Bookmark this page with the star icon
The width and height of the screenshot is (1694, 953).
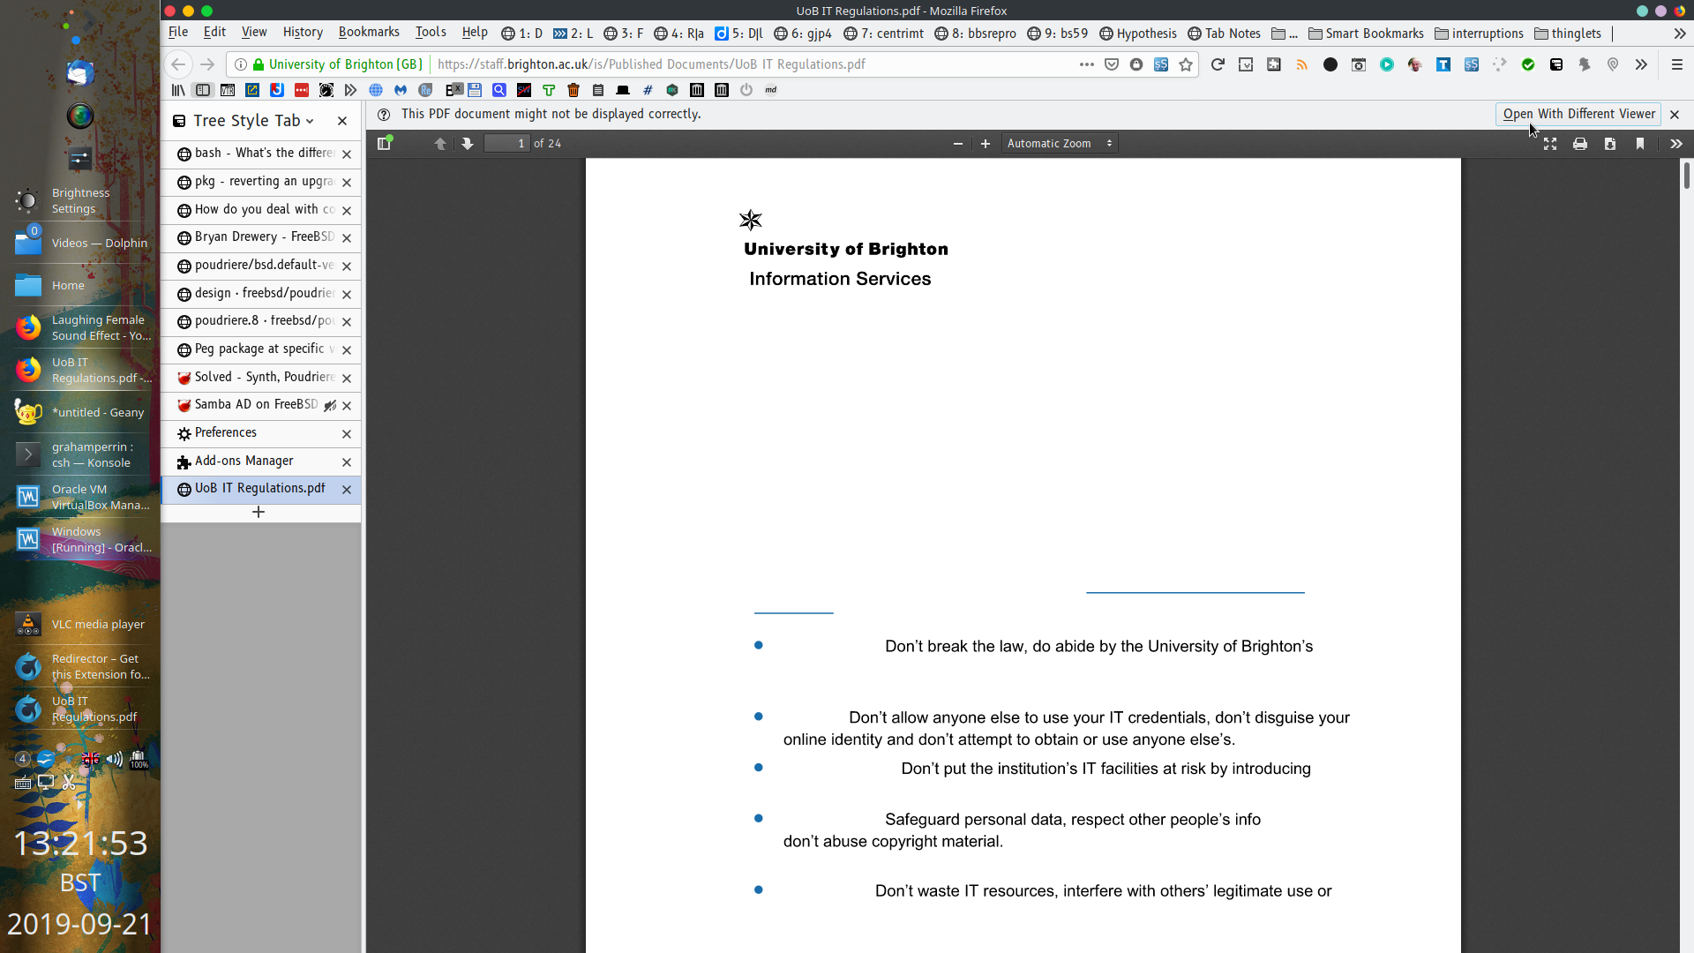tap(1186, 64)
